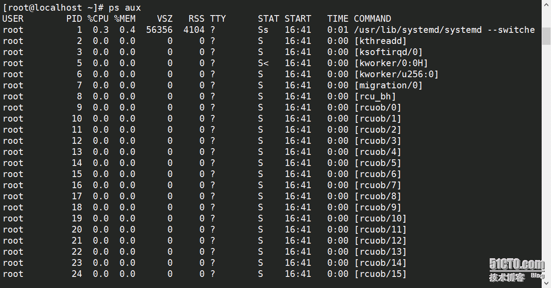
Task: Click the START column header
Action: coord(298,19)
